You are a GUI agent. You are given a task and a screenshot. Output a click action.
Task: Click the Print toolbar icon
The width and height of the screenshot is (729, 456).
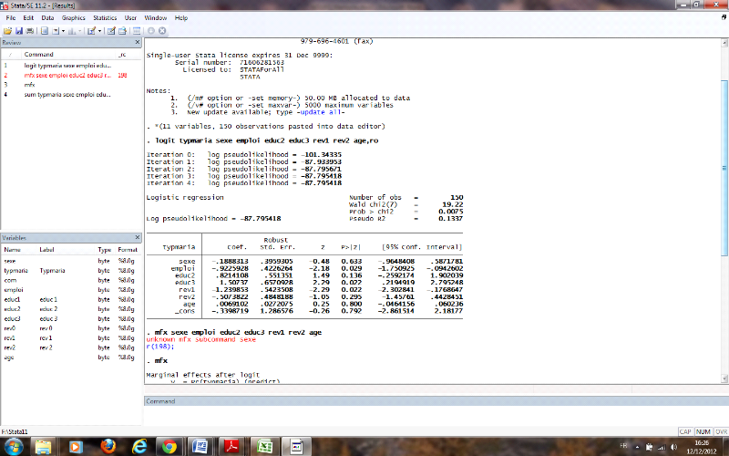click(x=30, y=30)
